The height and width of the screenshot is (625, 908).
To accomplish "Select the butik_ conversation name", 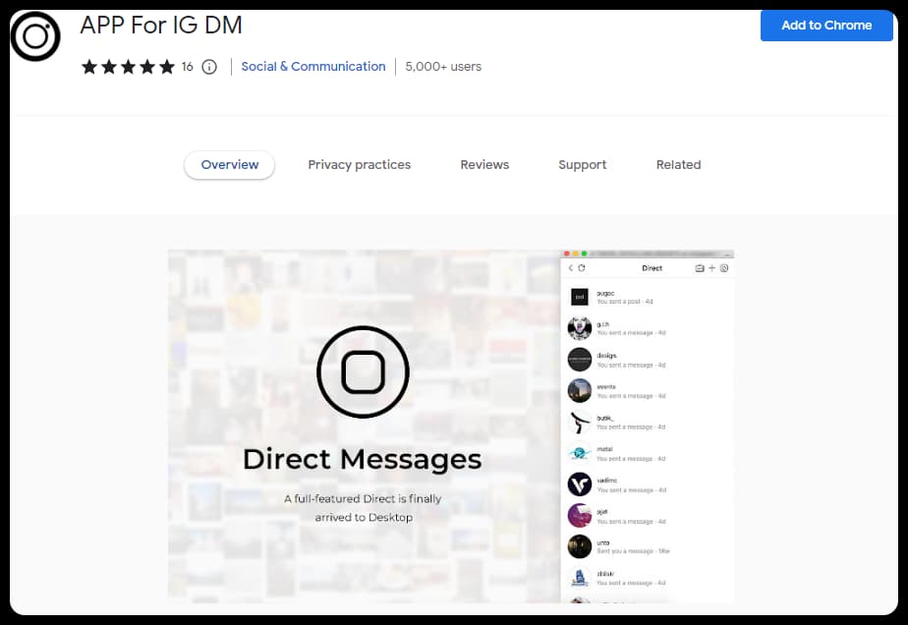I will (604, 418).
